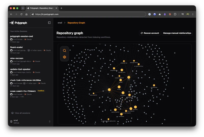Click "+2 other repos" on fluent-ocelot

tap(36, 50)
